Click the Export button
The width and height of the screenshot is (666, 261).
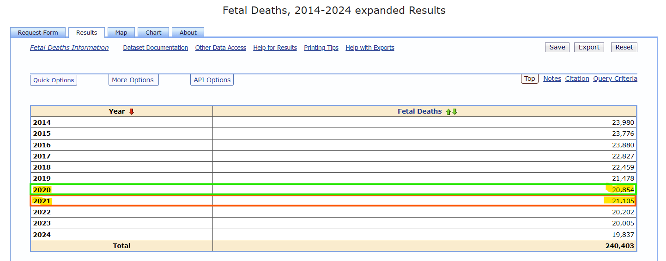[589, 47]
